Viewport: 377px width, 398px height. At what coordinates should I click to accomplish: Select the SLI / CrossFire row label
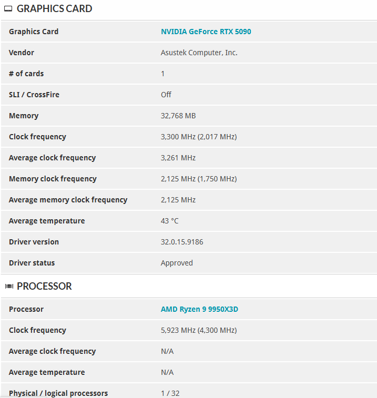pyautogui.click(x=34, y=95)
